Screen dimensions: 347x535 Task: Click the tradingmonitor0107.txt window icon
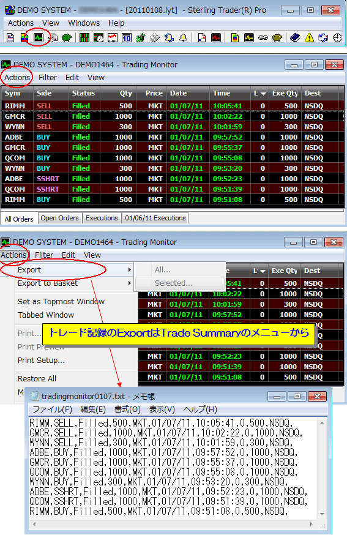point(34,396)
